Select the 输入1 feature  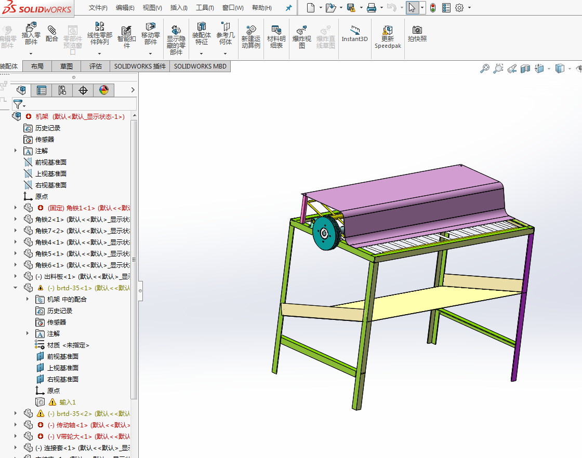point(68,402)
